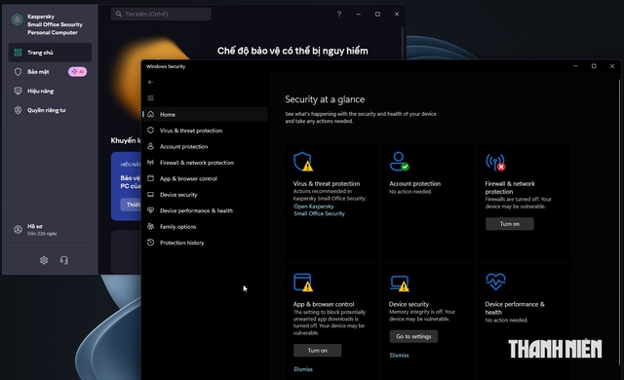Click the Virus & threat protection shield tile icon
Screen dimensions: 624x380
303,162
